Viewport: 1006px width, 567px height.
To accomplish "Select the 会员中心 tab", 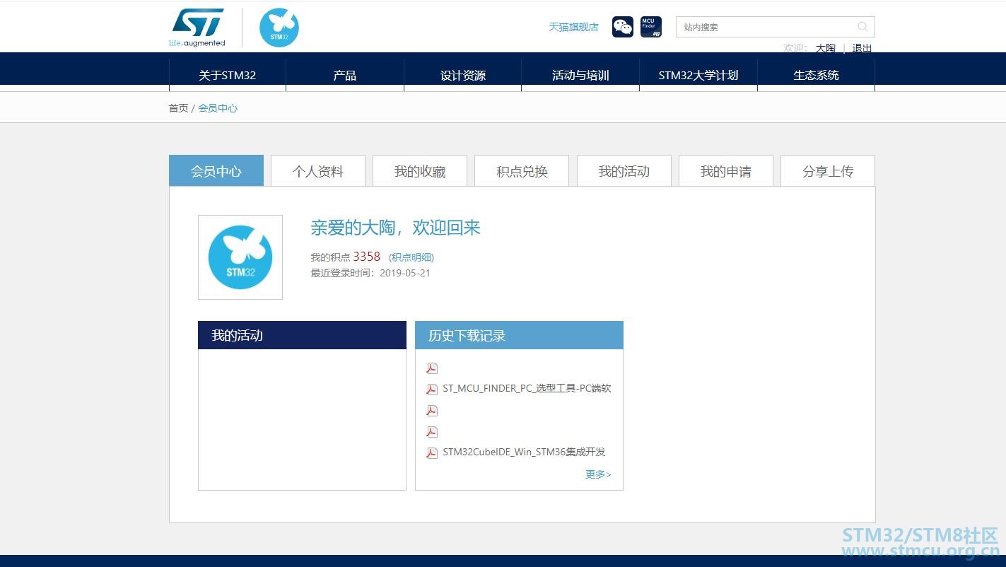I will click(x=216, y=171).
